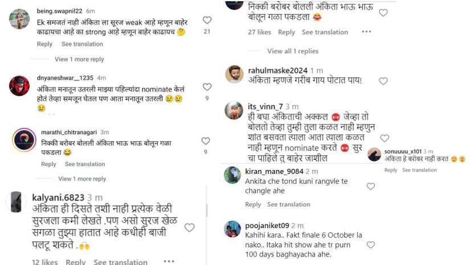This screenshot has width=473, height=265.
Task: Open more options on kalyani.6823's comment
Action: [x=169, y=262]
